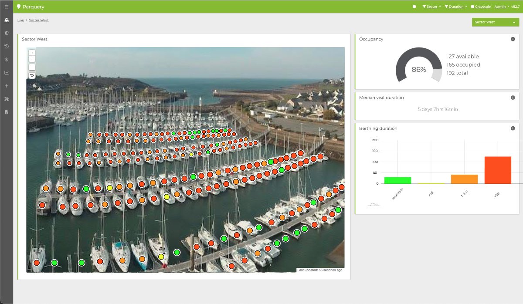Open the history view via clock icon
Screen dimensions: 523x304
pyautogui.click(x=6, y=47)
